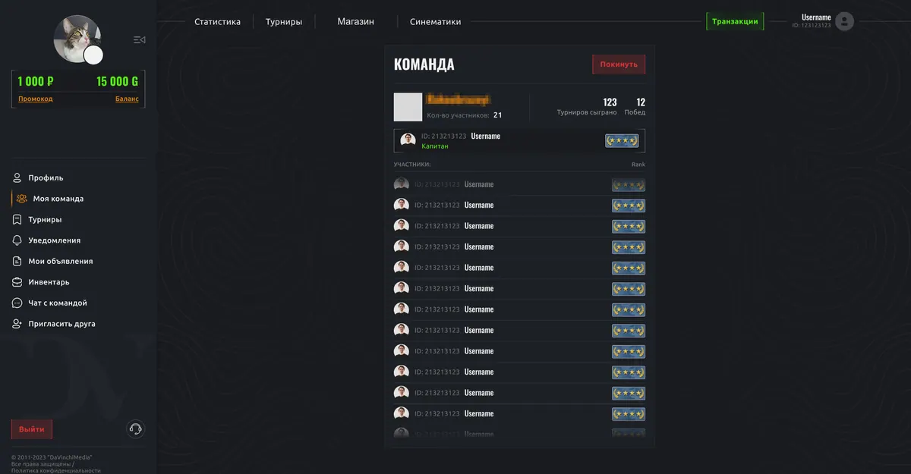Click the document icon for Мои объявления
The width and height of the screenshot is (911, 474).
click(17, 261)
